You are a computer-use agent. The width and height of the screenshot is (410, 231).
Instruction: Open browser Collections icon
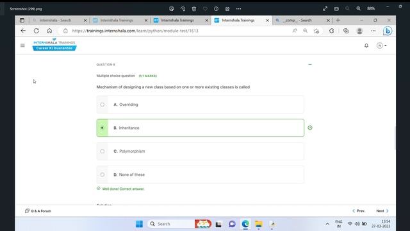point(346,31)
